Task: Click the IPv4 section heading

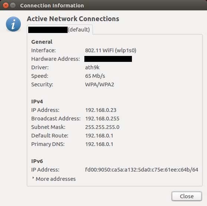Action: tap(37, 102)
